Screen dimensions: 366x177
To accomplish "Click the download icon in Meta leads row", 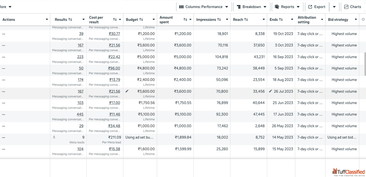I will click(54, 137).
